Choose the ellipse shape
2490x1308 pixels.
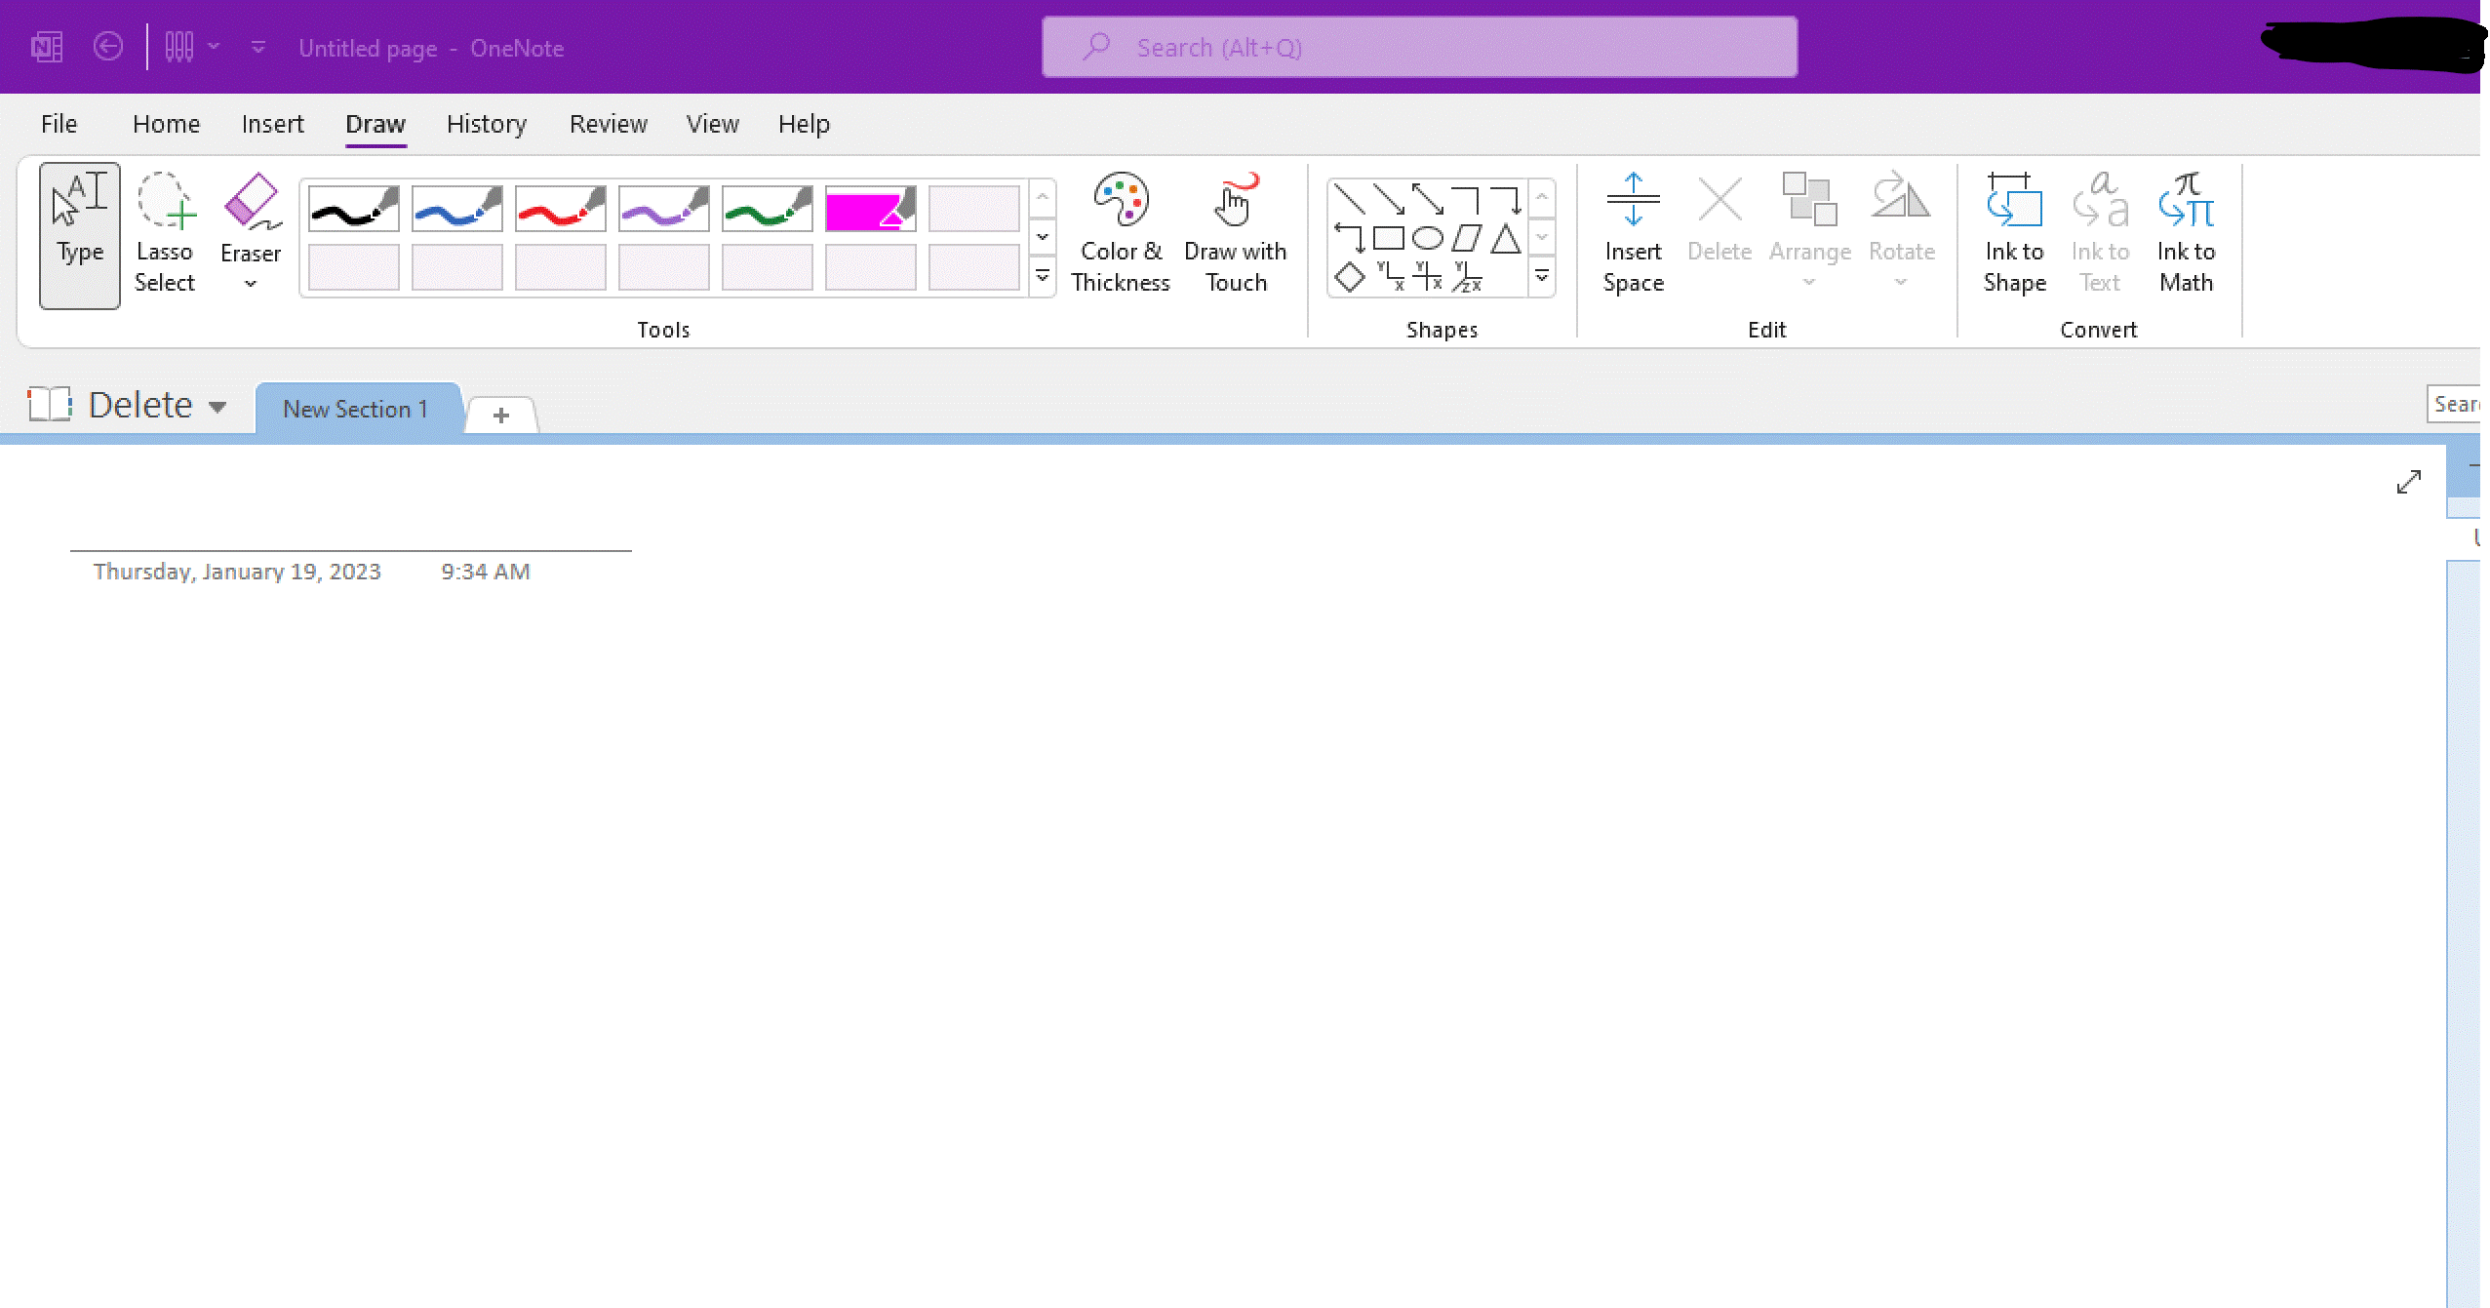click(x=1428, y=238)
